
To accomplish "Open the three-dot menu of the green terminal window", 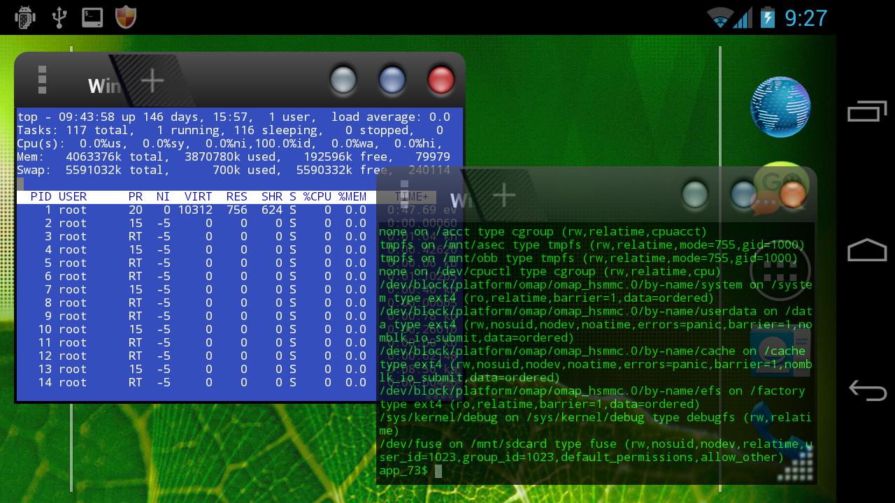I will (x=404, y=194).
